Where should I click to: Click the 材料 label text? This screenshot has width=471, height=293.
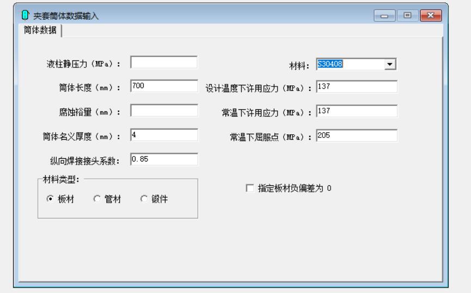(299, 66)
